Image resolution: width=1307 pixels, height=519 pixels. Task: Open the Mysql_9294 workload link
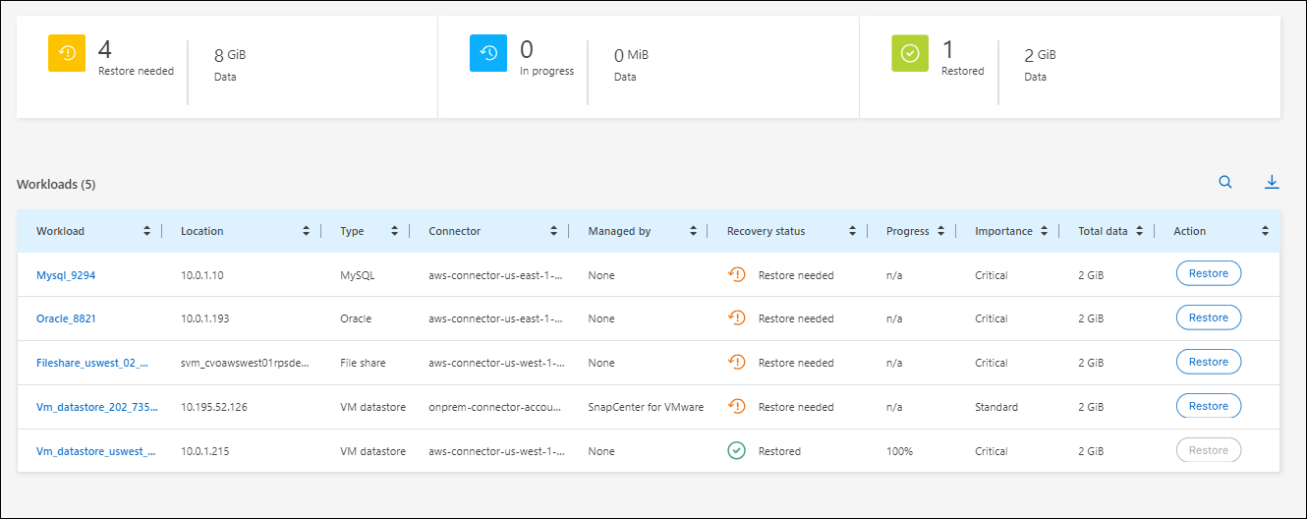point(66,275)
